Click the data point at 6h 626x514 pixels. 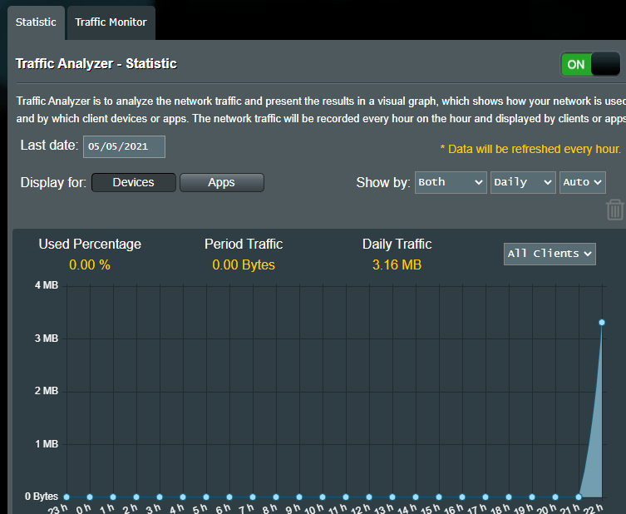[229, 497]
